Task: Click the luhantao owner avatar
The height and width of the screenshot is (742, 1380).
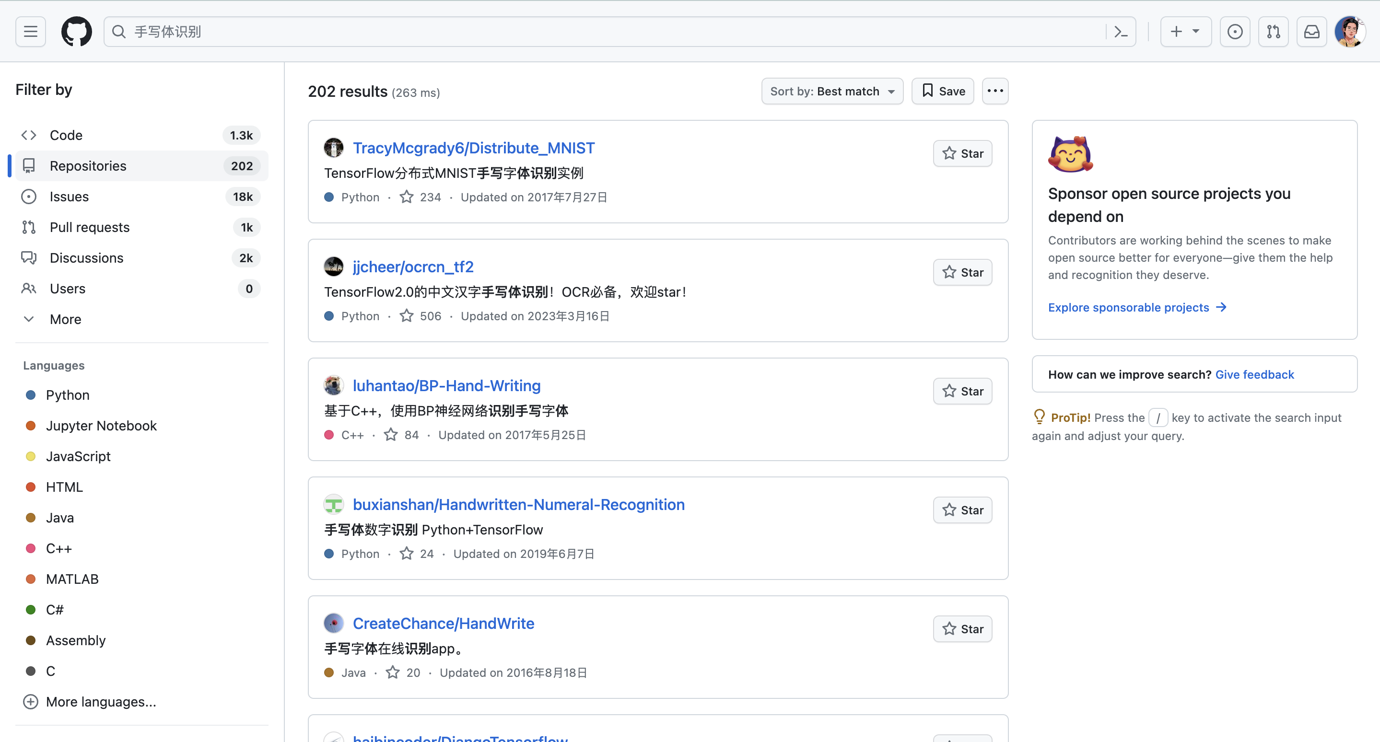Action: [x=334, y=385]
